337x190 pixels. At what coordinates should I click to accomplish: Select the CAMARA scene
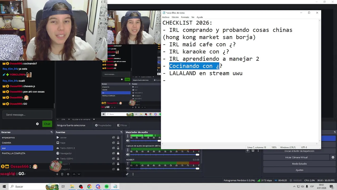point(27,143)
